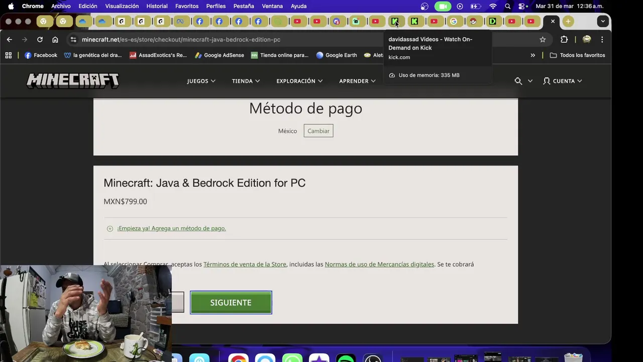View site information icon beside the URL
643x362 pixels.
click(x=73, y=39)
